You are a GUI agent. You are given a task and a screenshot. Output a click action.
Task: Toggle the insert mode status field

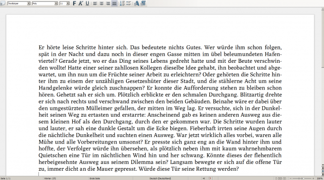204,178
